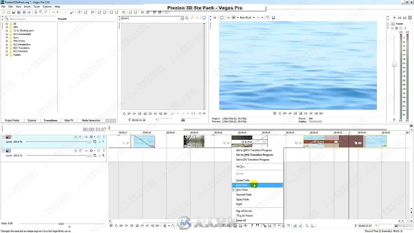Switch to the Media Generators tab

pos(91,120)
